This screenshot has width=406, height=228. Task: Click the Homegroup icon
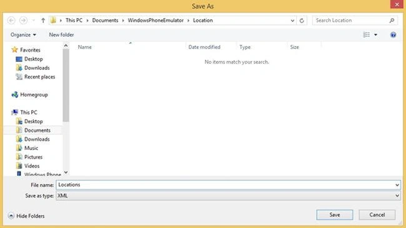pos(15,94)
